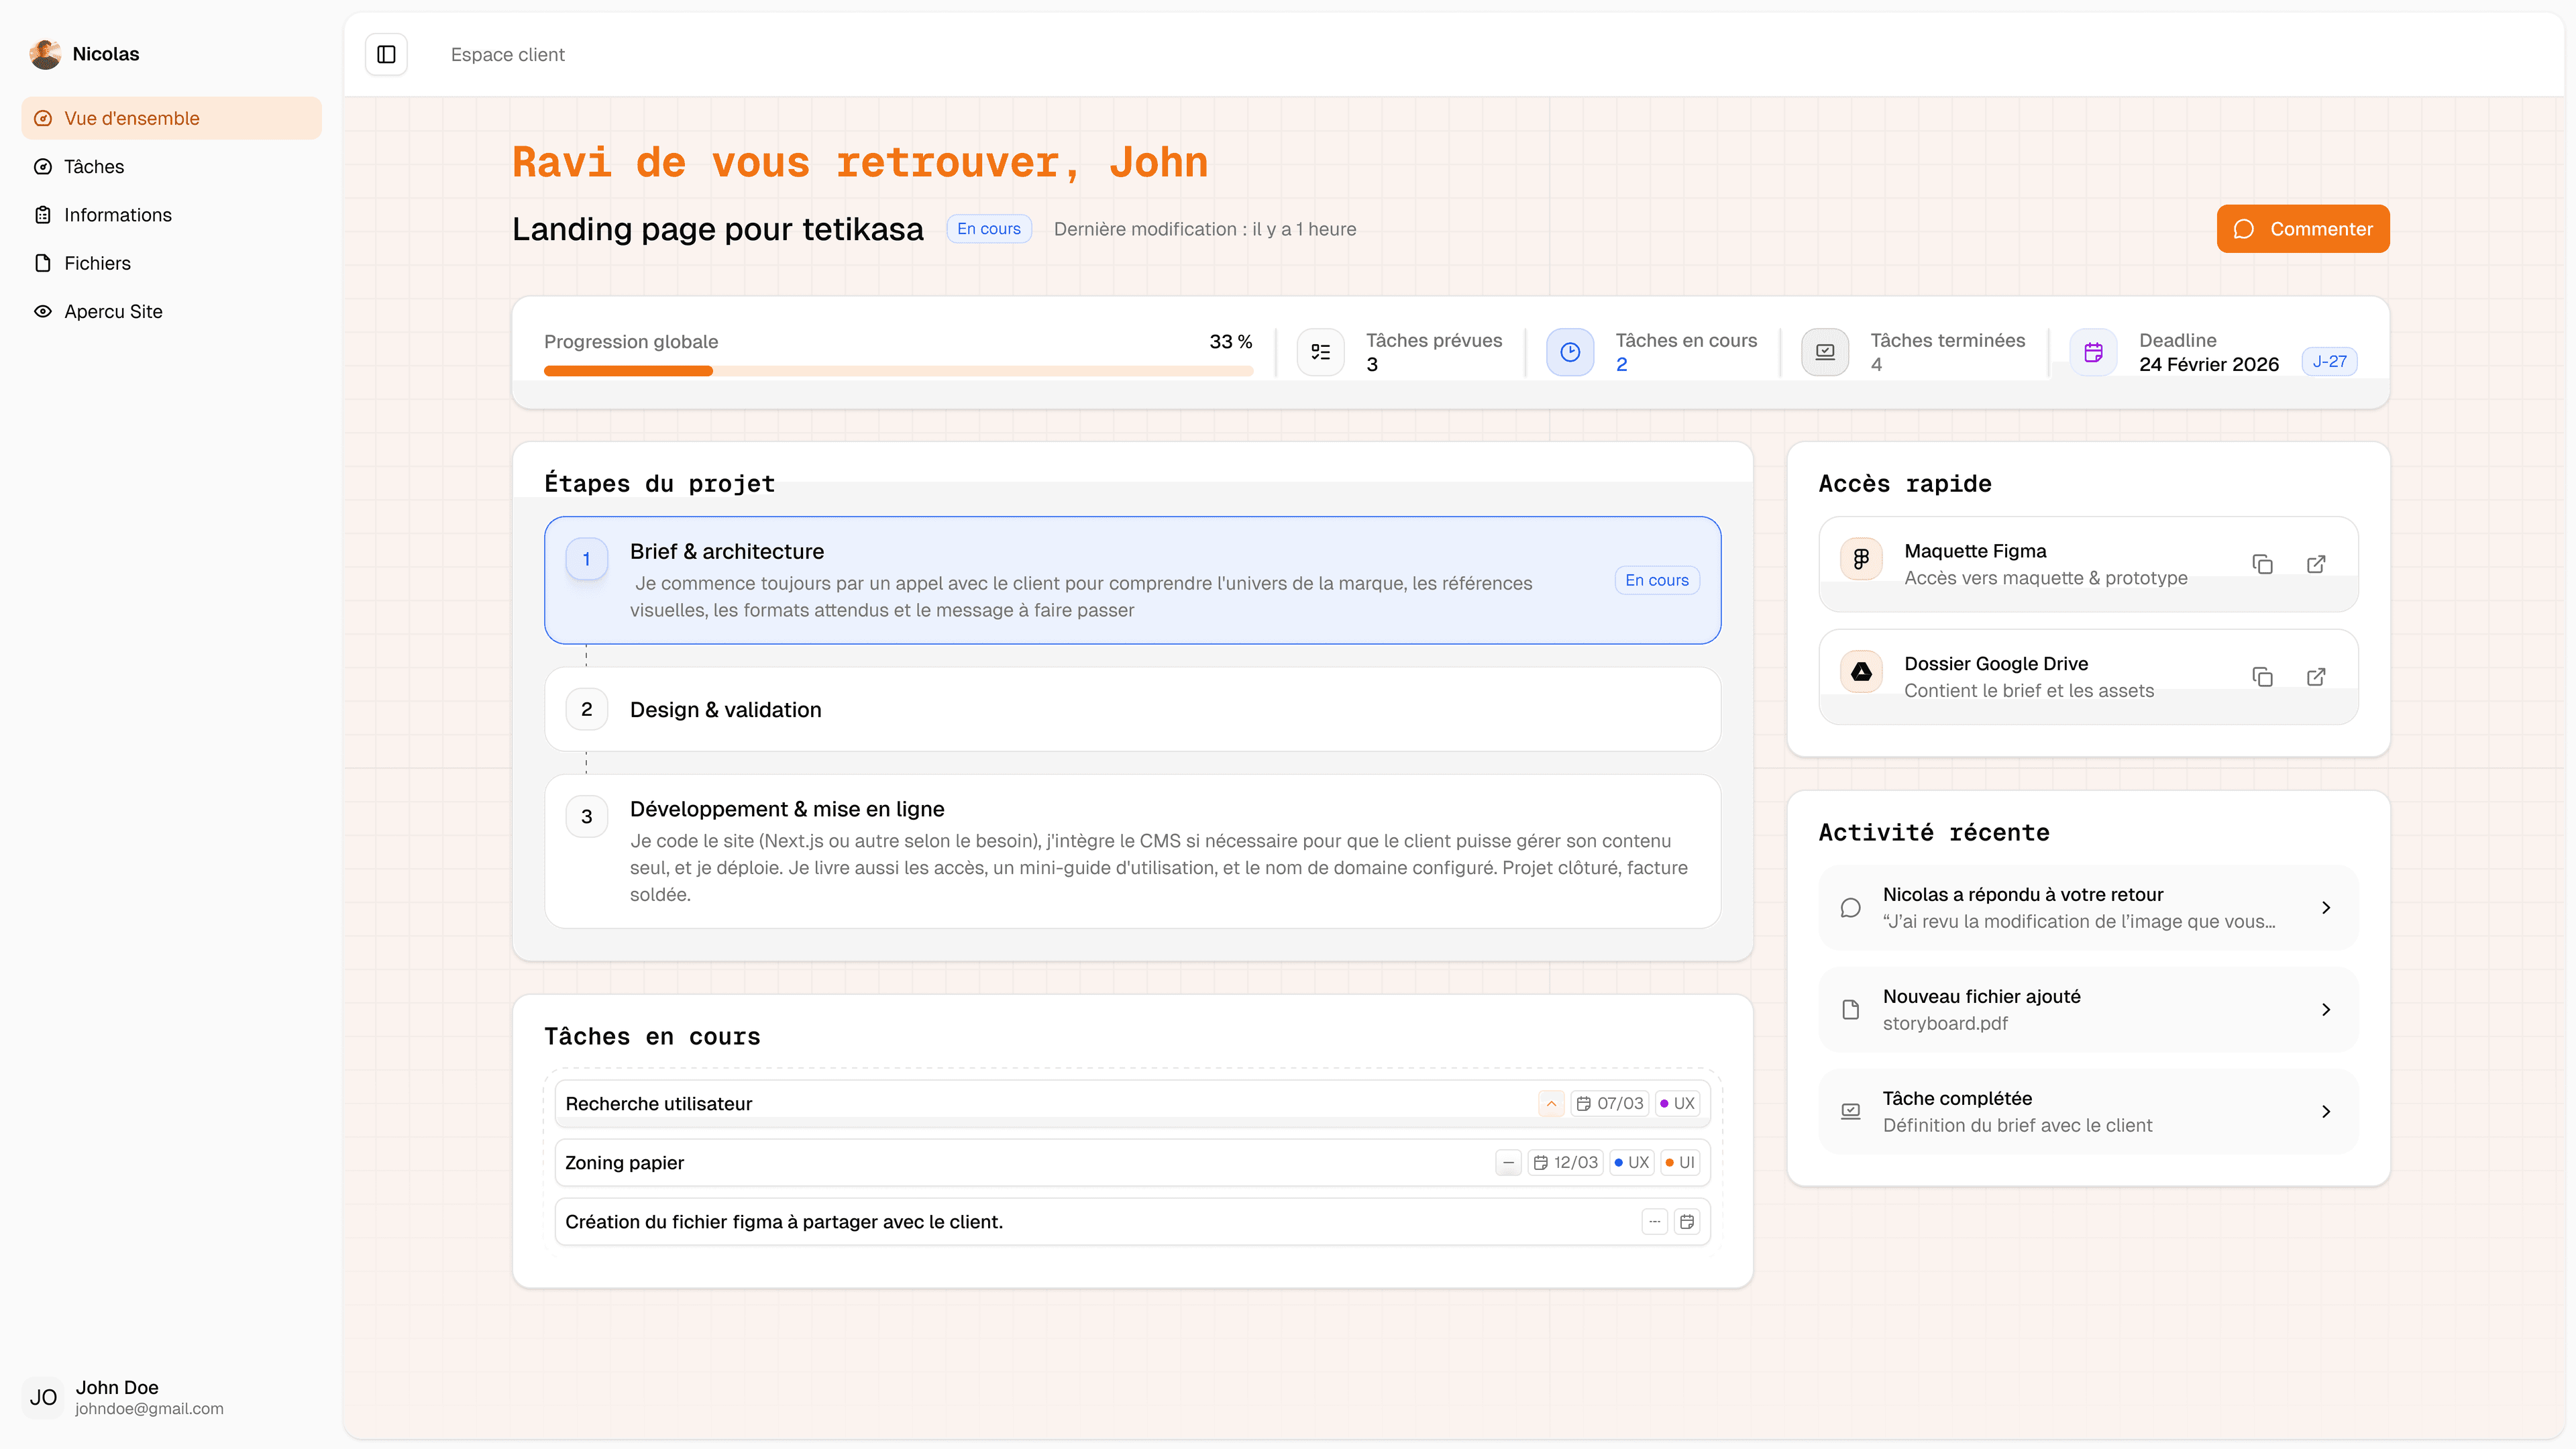Toggle the dash marker on Zoning papier
This screenshot has width=2576, height=1449.
(x=1508, y=1162)
